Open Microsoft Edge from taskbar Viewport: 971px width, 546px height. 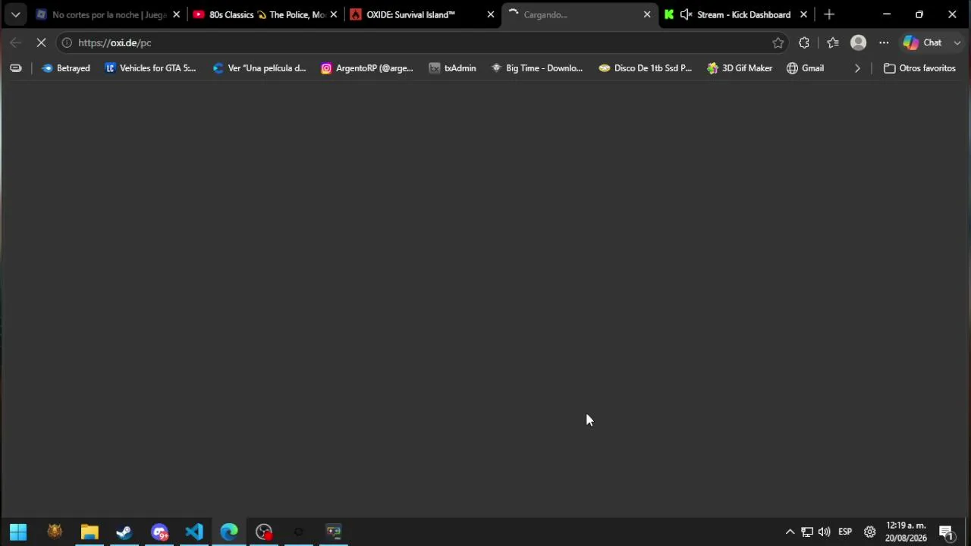click(x=229, y=532)
